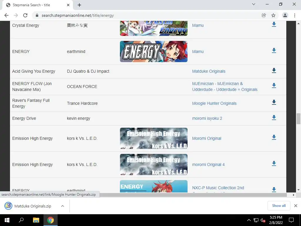Open the Mamu pack link for Crystal Energy
The height and width of the screenshot is (226, 301).
tap(198, 25)
